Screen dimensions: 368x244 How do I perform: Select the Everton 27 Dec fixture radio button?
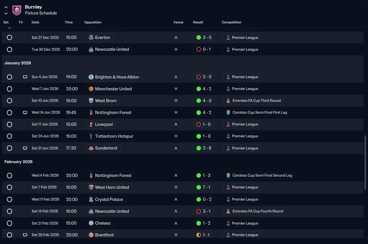pos(10,38)
